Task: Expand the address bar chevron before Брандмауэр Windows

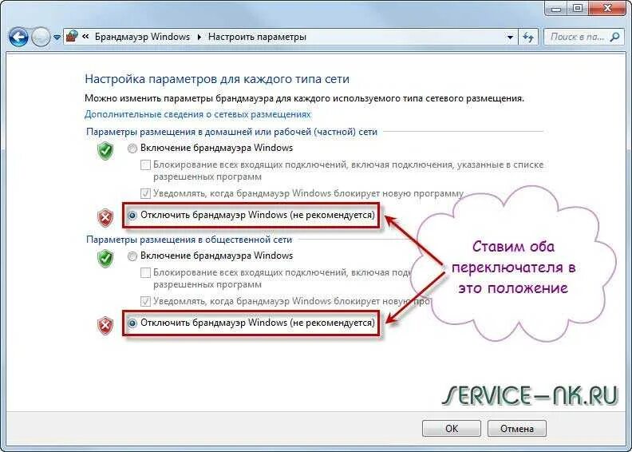Action: click(x=85, y=36)
